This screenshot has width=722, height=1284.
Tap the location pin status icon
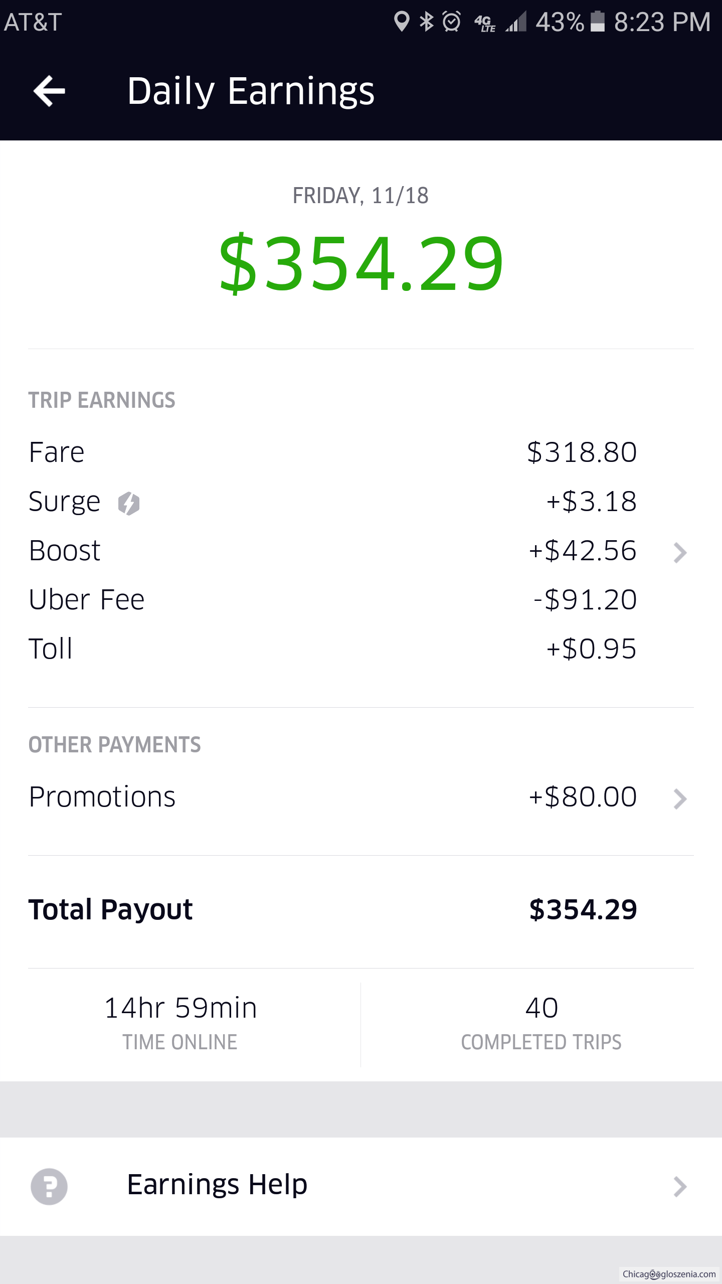point(402,22)
